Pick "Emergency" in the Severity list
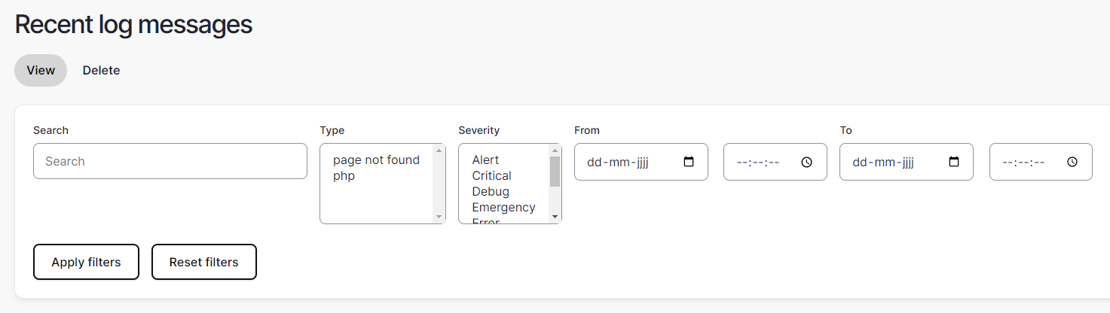 [x=503, y=207]
